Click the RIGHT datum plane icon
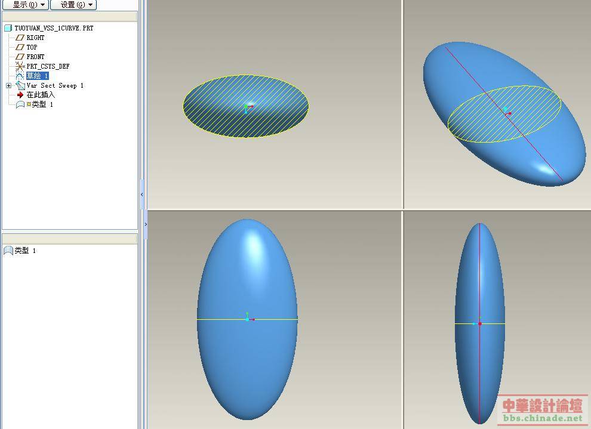 20,38
